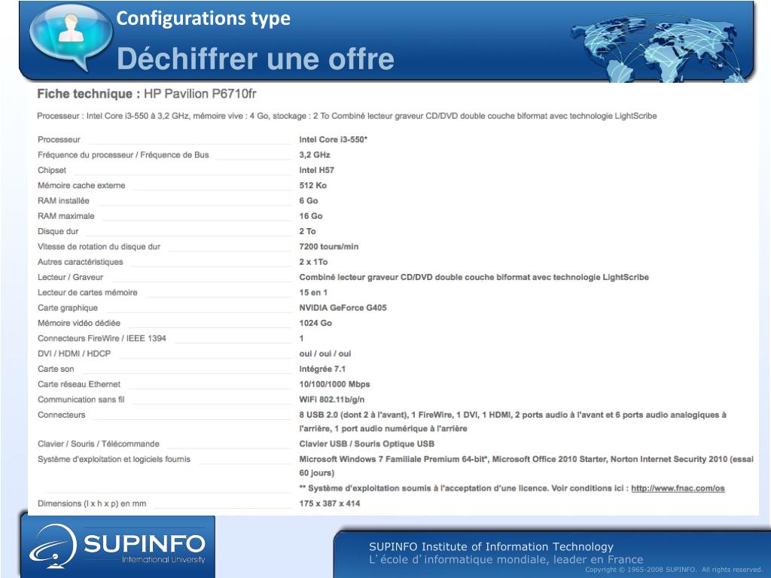Click 'Clavier / Souris / Télécommande' label
This screenshot has width=771, height=578.
[99, 444]
